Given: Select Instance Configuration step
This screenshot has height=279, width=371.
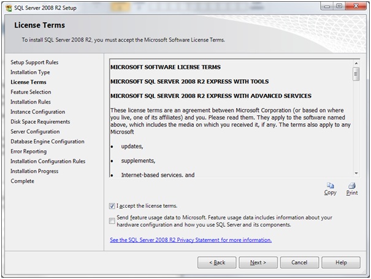Looking at the screenshot, I should 37,112.
